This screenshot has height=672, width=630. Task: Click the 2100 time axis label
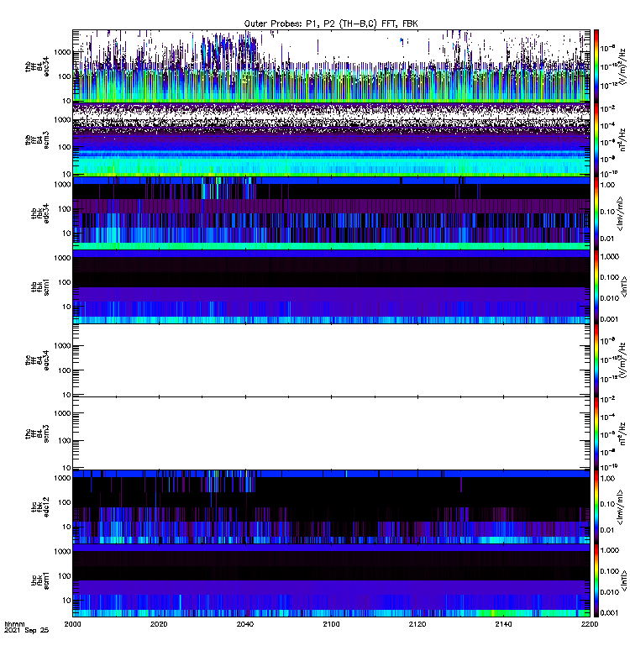click(331, 624)
